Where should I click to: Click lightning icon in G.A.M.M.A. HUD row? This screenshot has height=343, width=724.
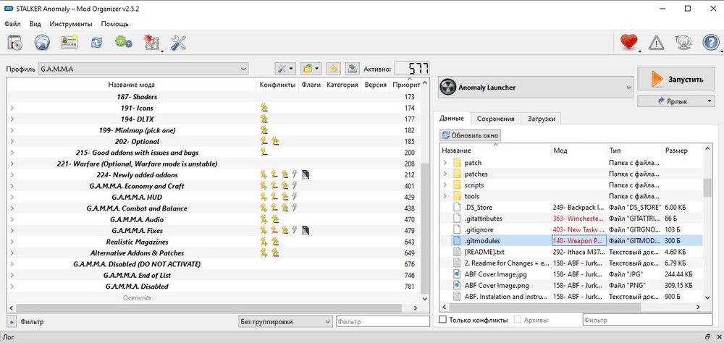tap(295, 197)
